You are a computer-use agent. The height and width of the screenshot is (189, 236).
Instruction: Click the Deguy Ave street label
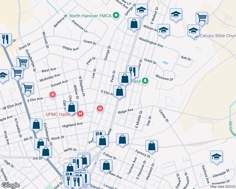click(x=71, y=48)
